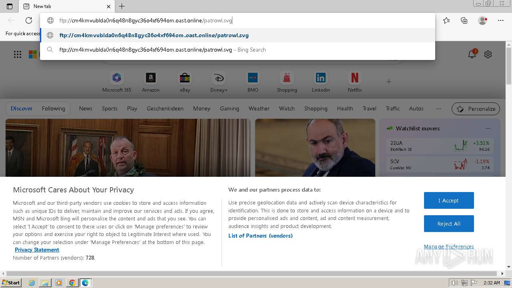Open the taskbar clock showing 2:32 AM
Screen dimensions: 512x288
coord(492,283)
